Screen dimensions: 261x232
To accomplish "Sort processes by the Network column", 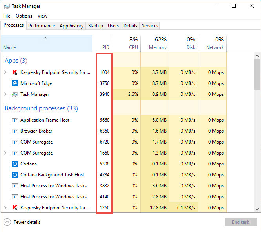I will pos(212,43).
